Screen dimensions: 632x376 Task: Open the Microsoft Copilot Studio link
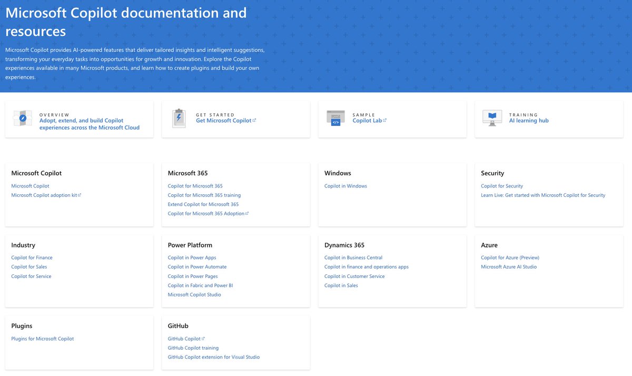coord(194,295)
